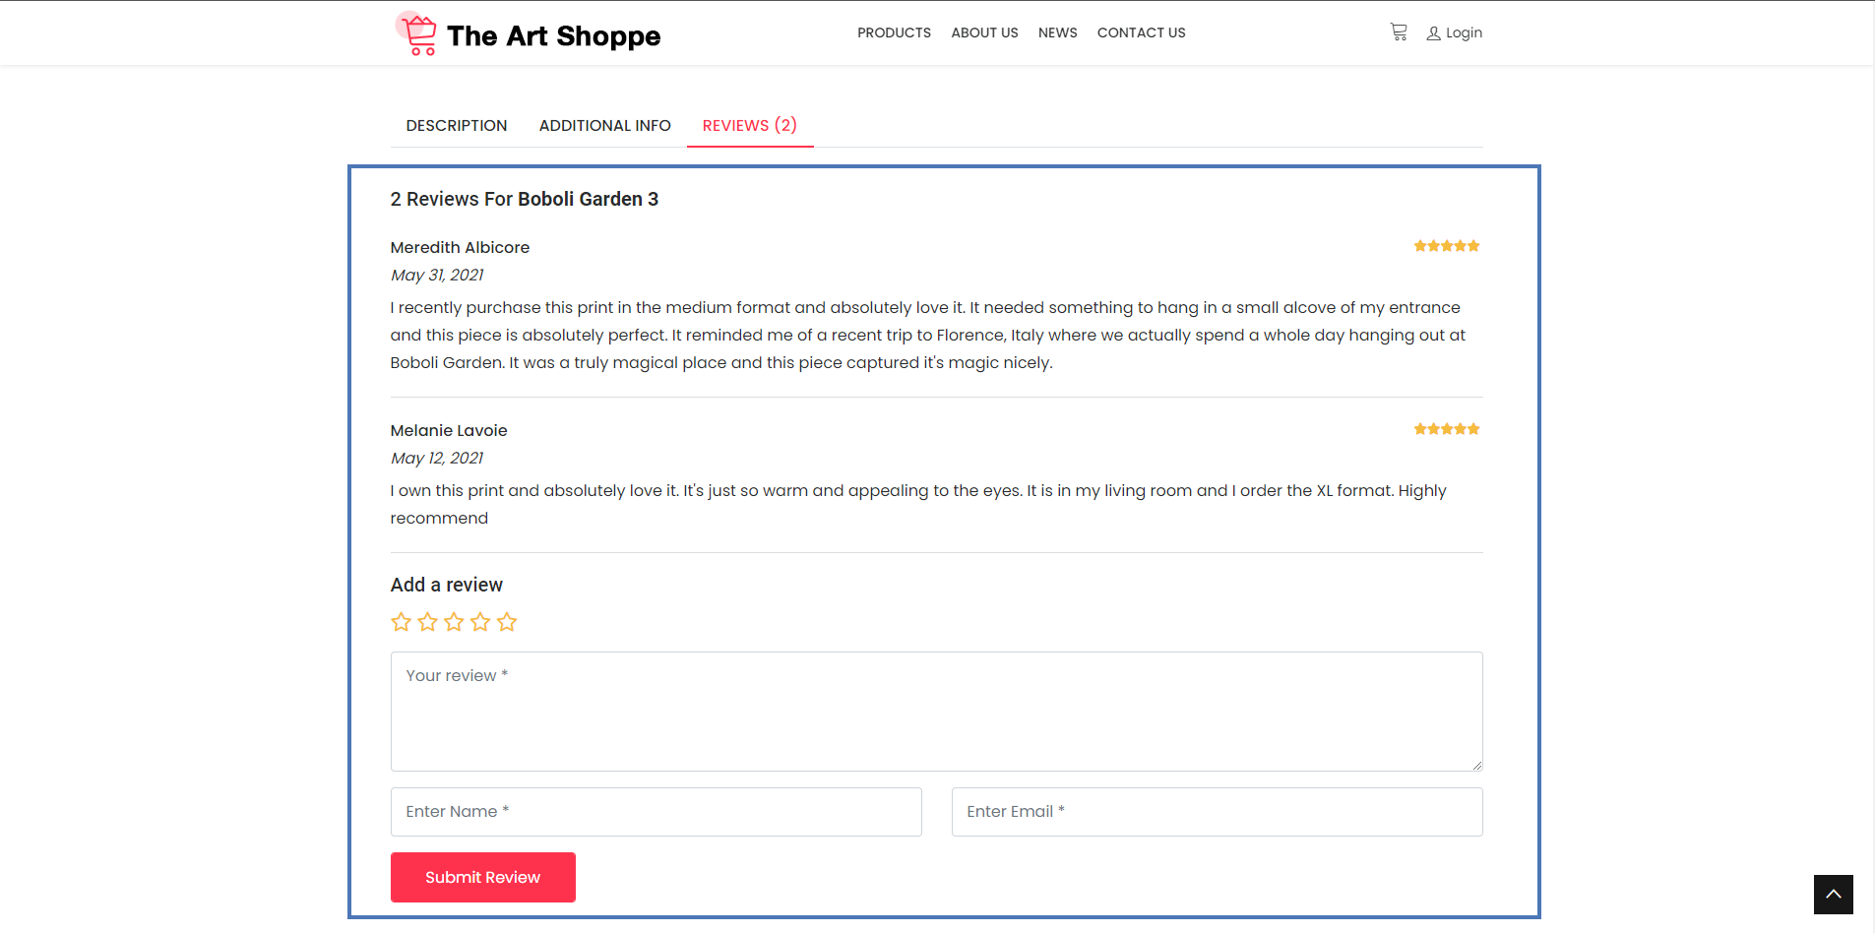Choose the third rating star

[x=454, y=622]
